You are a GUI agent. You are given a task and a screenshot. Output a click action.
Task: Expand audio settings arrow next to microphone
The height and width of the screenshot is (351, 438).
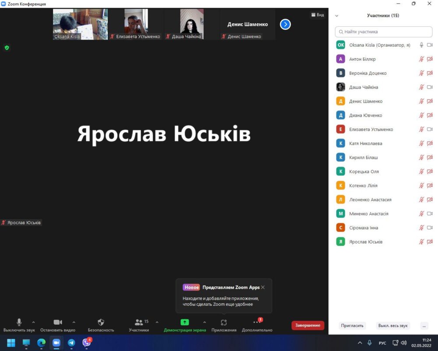(x=34, y=322)
